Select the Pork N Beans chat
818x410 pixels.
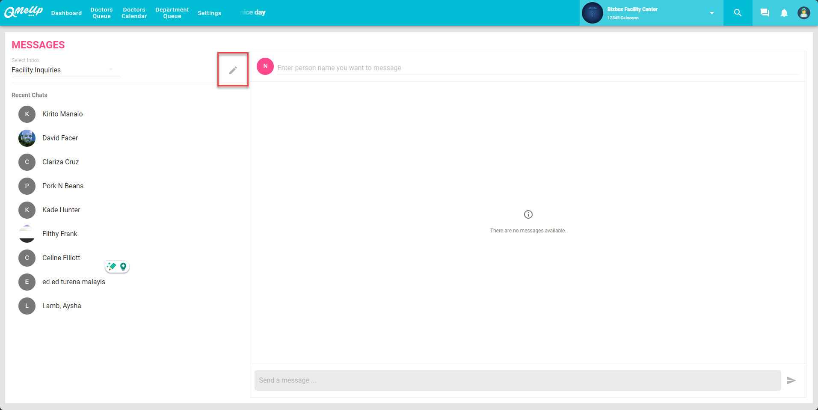(x=63, y=186)
